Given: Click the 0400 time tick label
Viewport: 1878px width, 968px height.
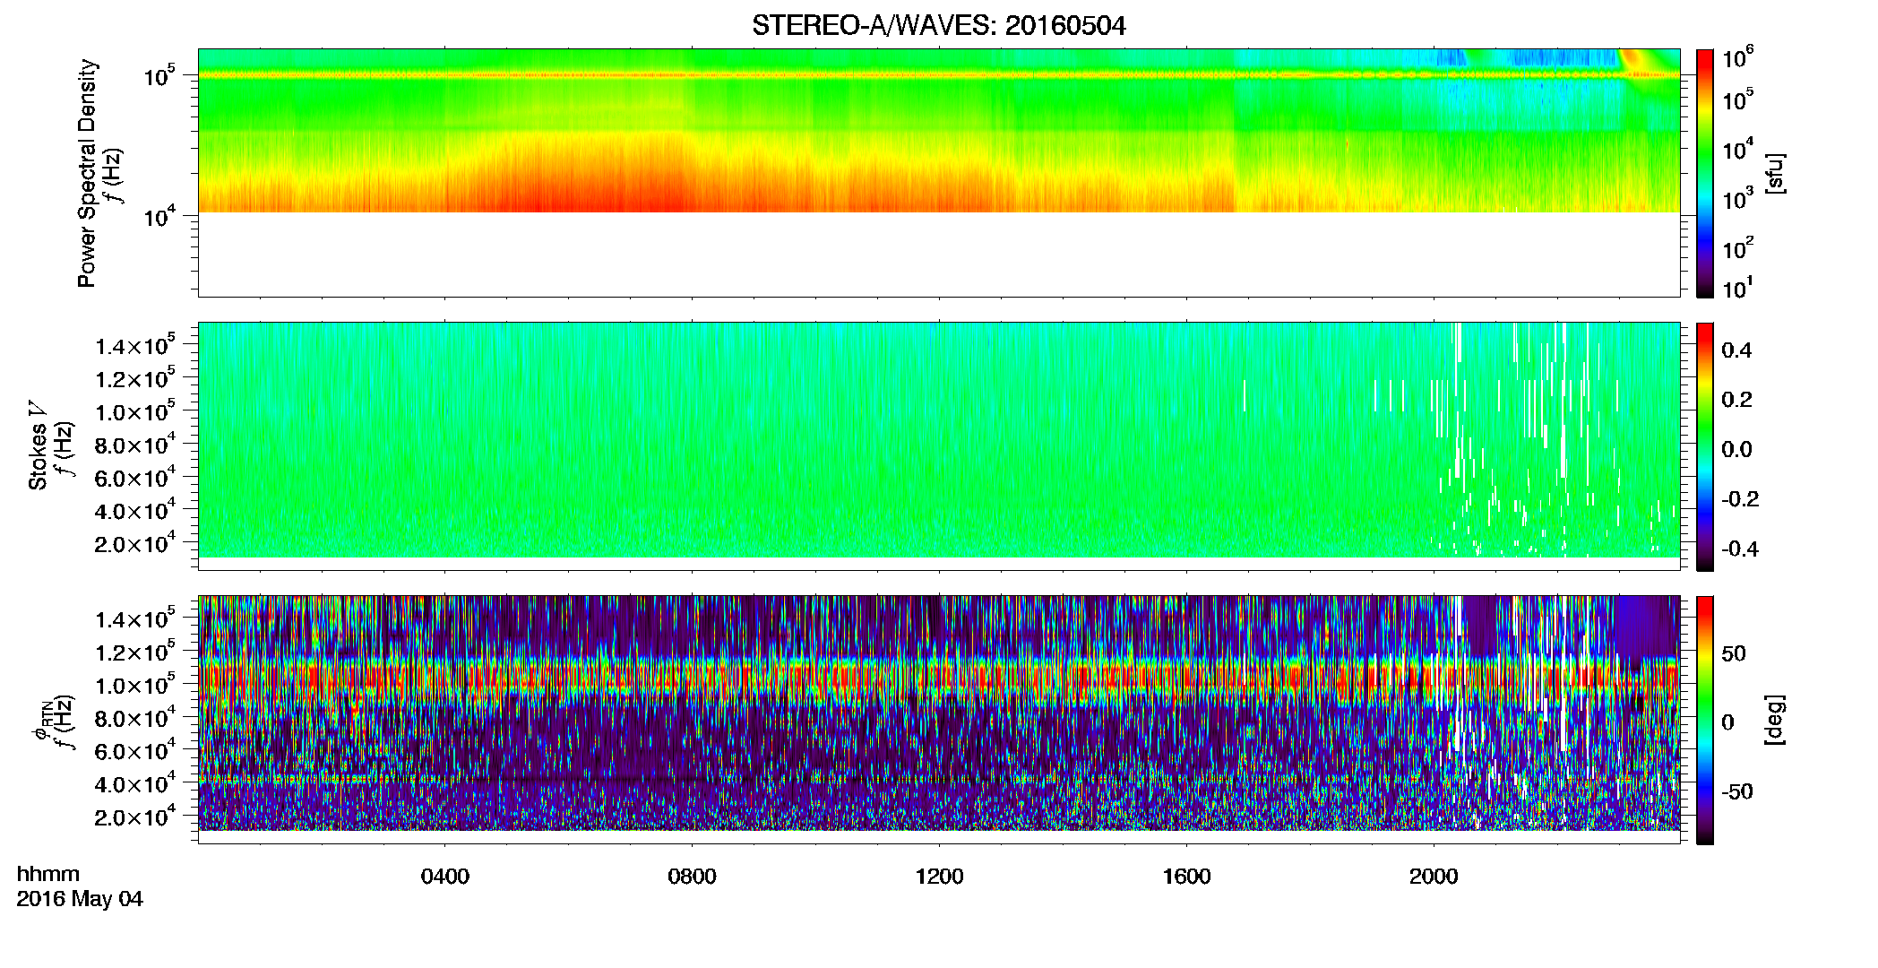Looking at the screenshot, I should coord(445,877).
